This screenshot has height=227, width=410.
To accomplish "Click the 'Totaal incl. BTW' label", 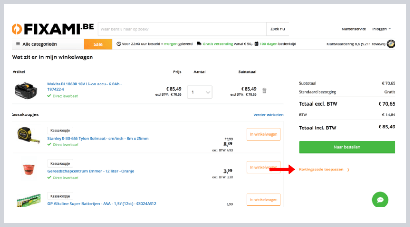I will pyautogui.click(x=318, y=128).
